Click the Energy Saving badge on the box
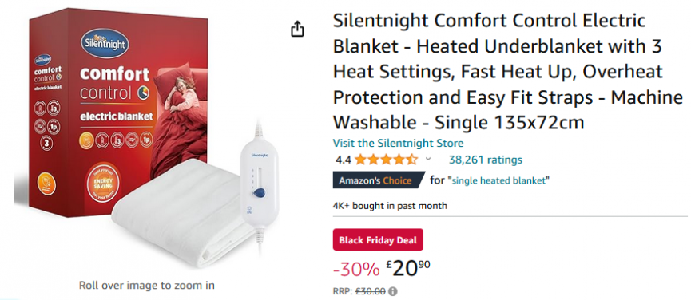This screenshot has height=300, width=691. (x=103, y=183)
